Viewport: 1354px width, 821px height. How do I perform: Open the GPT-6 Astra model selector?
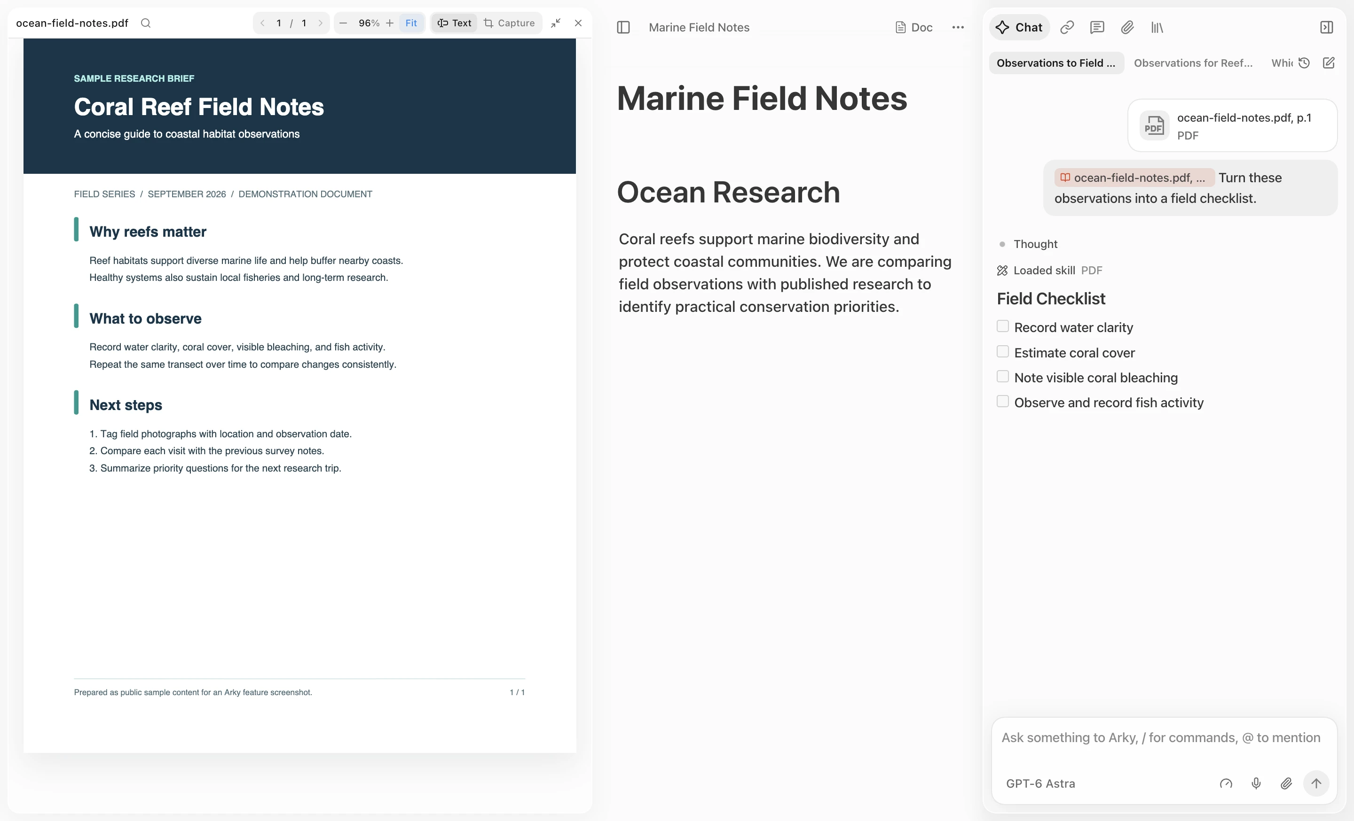click(1040, 784)
